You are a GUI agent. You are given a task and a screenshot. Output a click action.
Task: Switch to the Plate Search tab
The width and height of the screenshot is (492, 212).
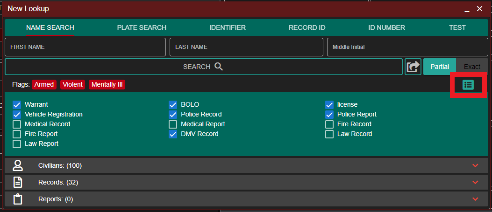(x=142, y=27)
